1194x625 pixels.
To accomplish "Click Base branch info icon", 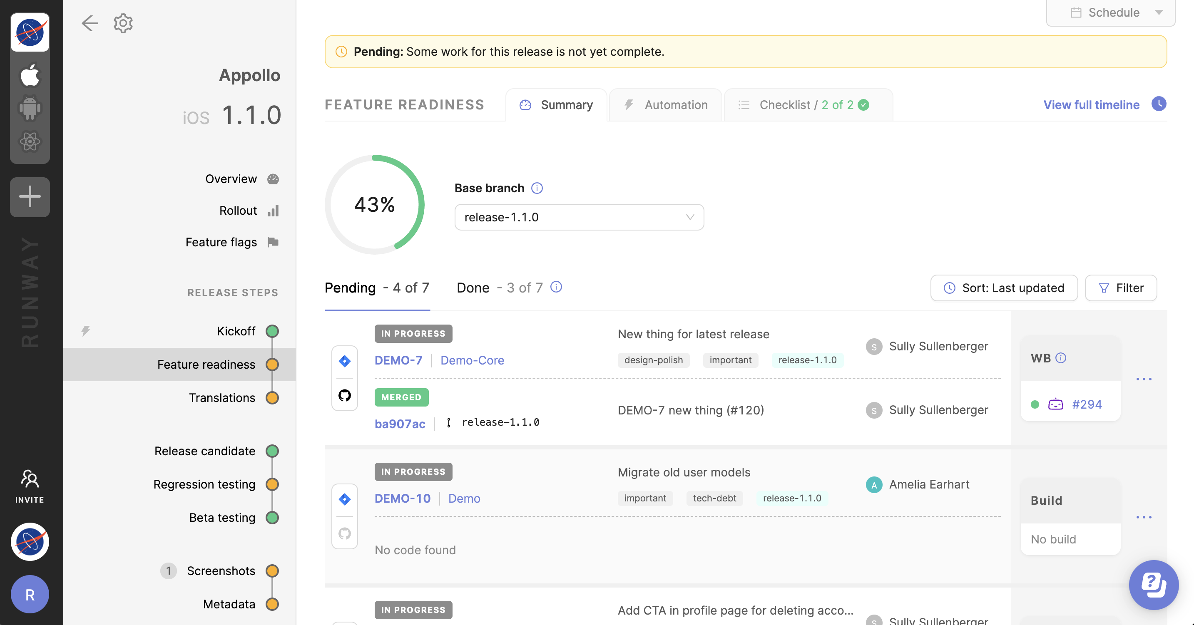I will pyautogui.click(x=537, y=188).
